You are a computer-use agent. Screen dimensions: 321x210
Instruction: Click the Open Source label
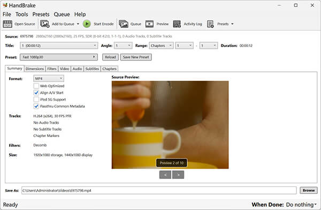tap(25, 24)
